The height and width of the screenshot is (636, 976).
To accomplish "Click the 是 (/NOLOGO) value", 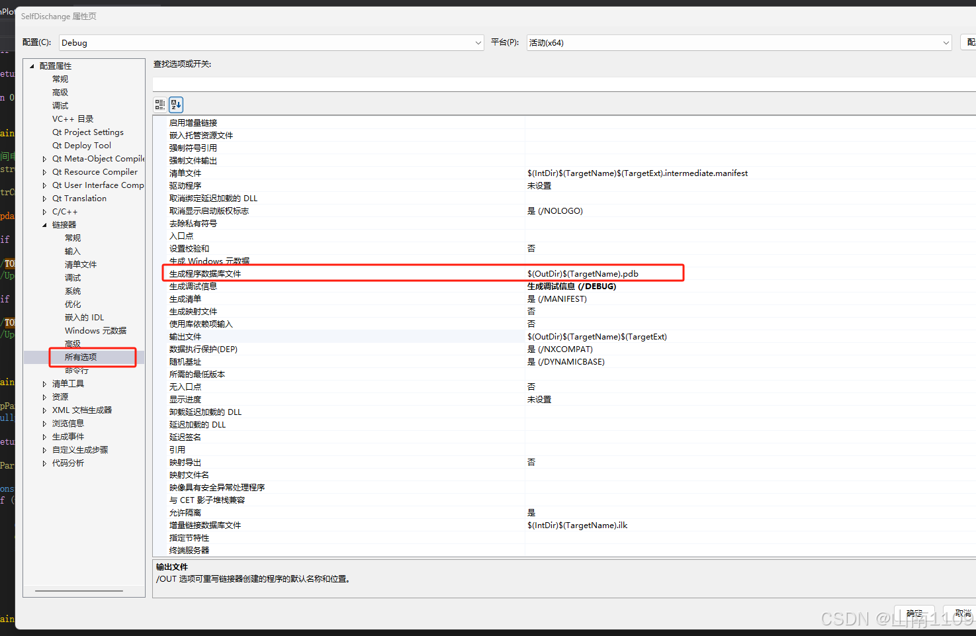I will click(555, 211).
